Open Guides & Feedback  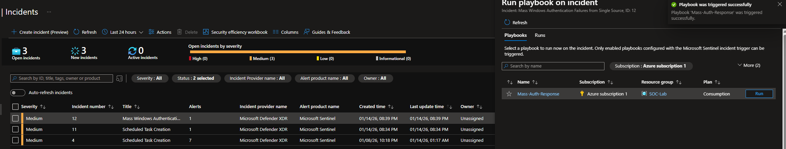pos(327,32)
